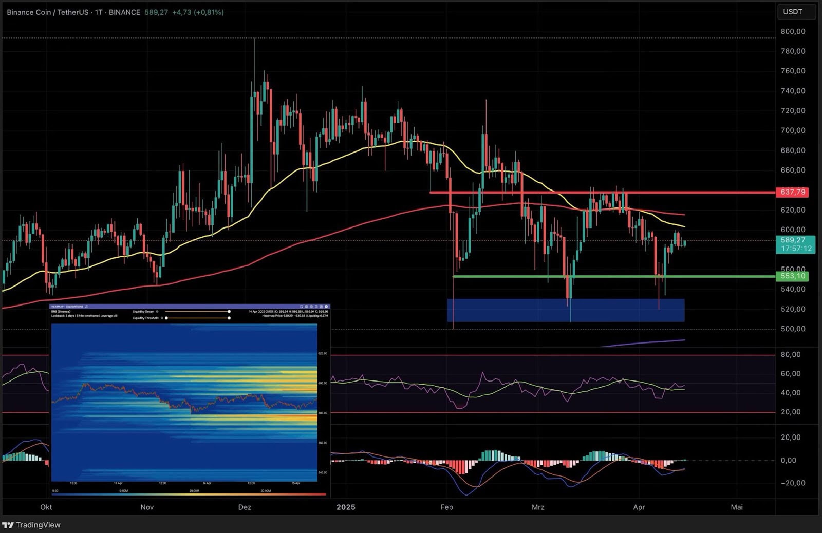
Task: Click the 20.00M color scale label
Action: (194, 491)
